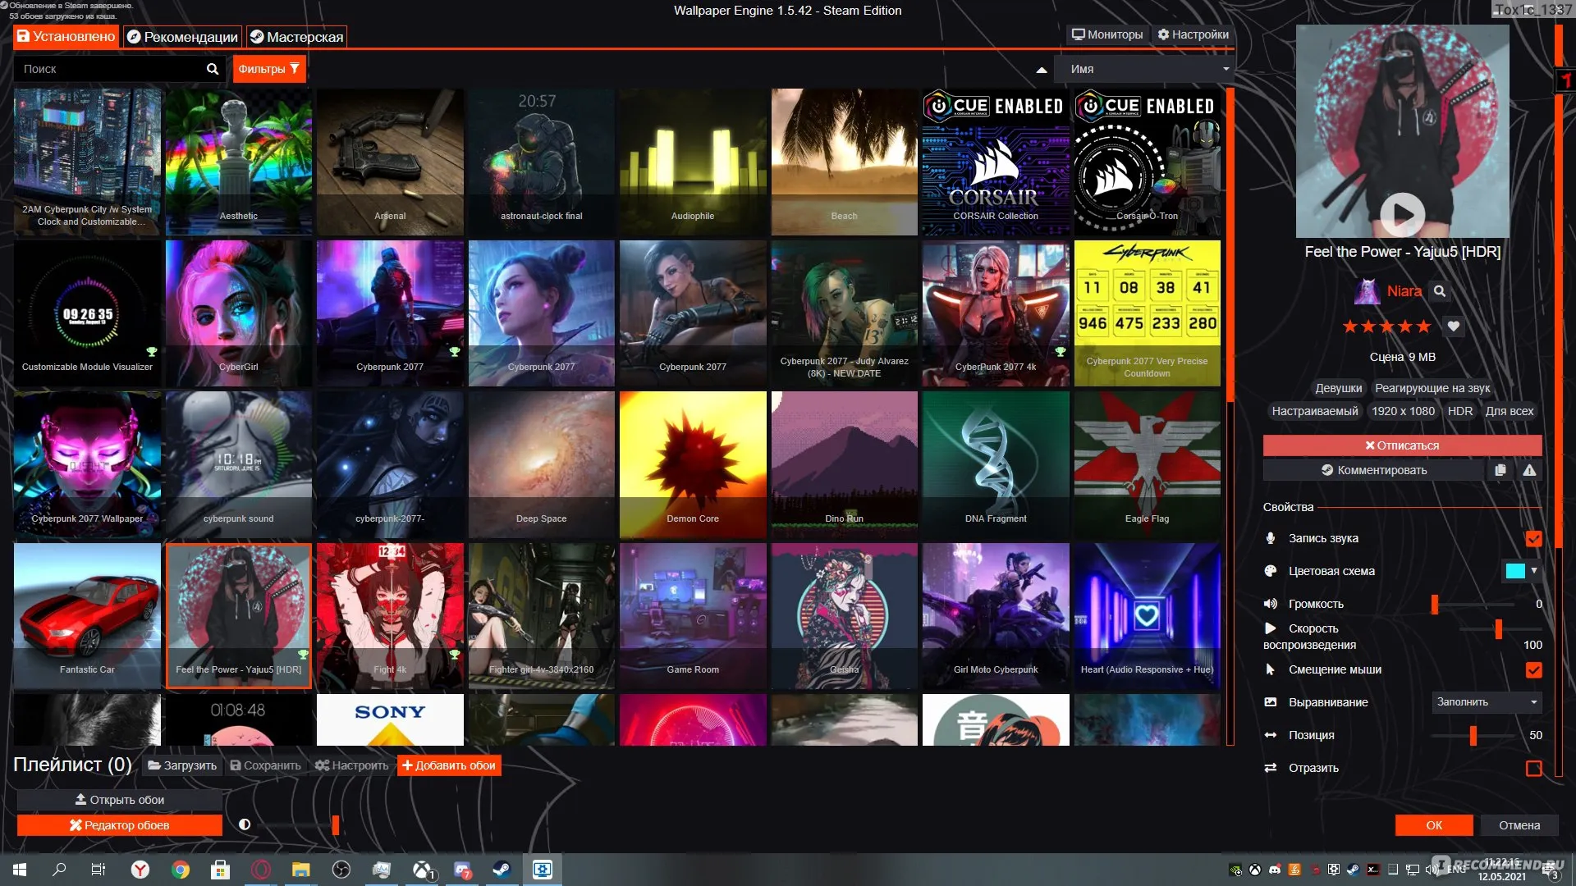1576x886 pixels.
Task: Open Yandex Browser from the taskbar
Action: [140, 870]
